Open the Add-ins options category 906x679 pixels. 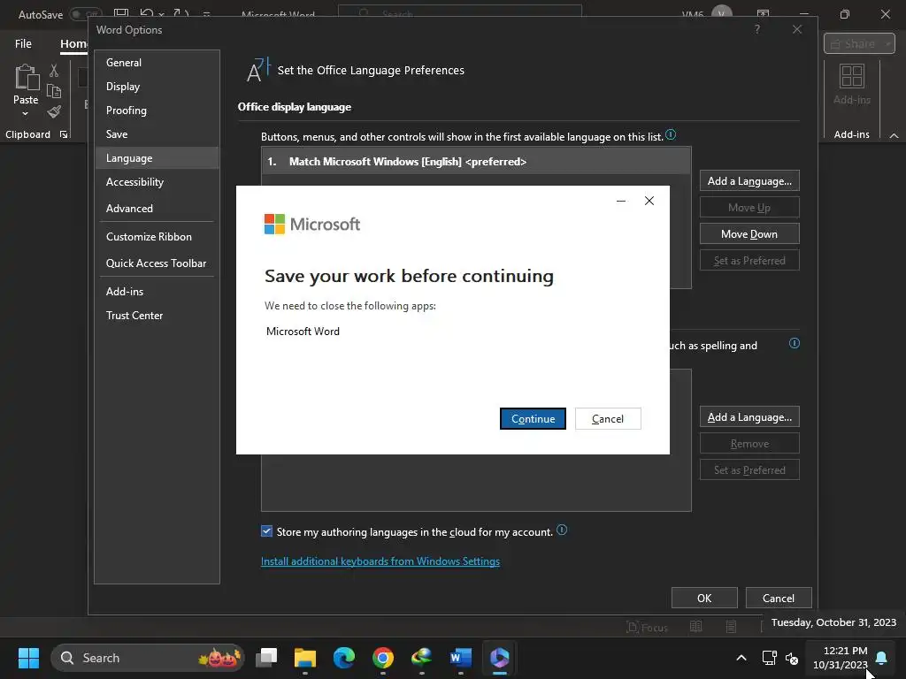coord(157,292)
